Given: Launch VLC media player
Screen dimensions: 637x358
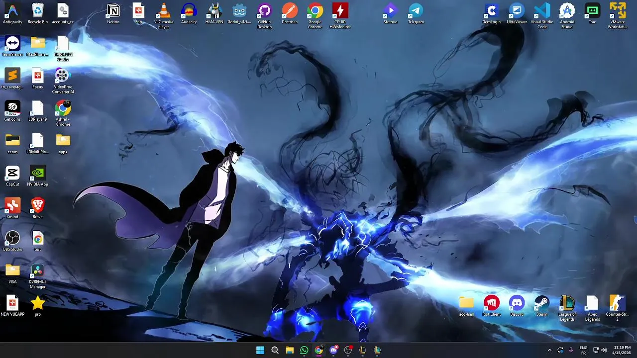Looking at the screenshot, I should pyautogui.click(x=164, y=16).
